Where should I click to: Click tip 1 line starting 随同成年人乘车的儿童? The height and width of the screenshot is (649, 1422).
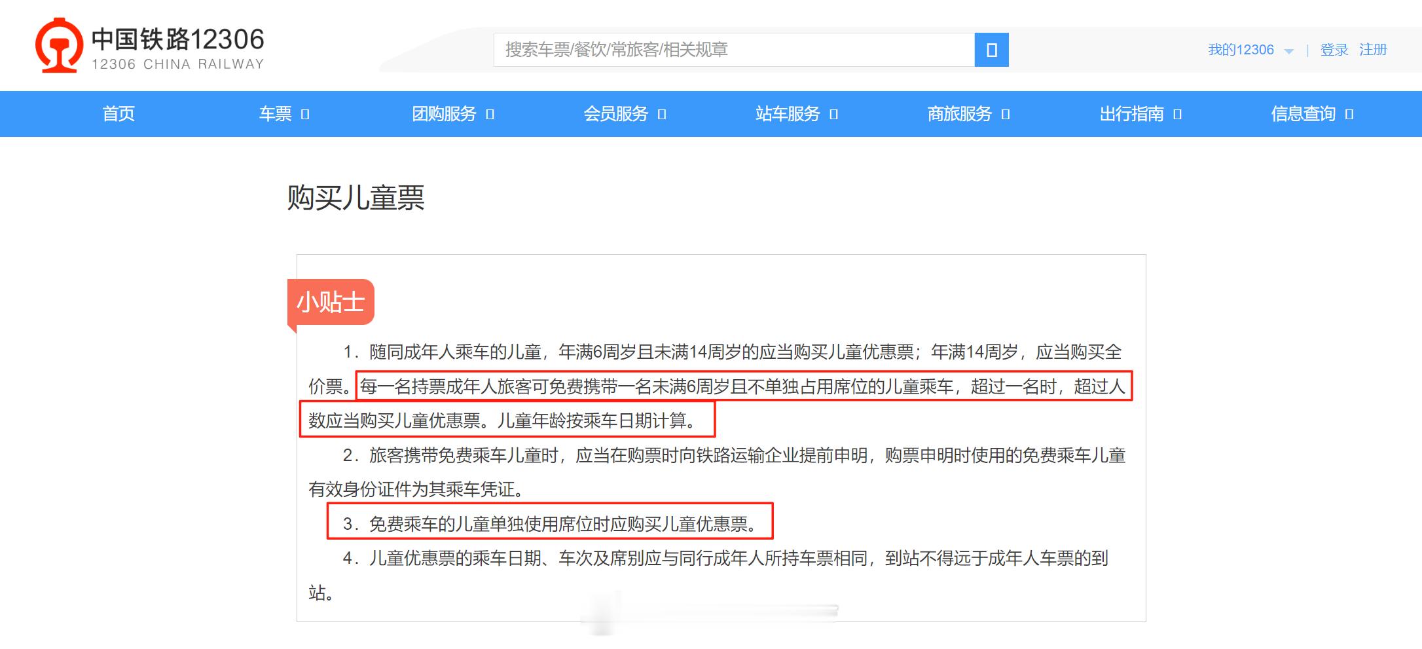732,352
